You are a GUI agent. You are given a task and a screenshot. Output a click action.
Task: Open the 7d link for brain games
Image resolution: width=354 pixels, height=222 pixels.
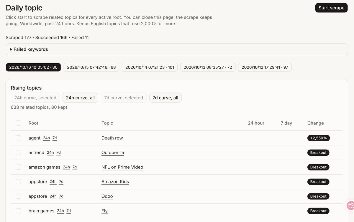click(68, 211)
